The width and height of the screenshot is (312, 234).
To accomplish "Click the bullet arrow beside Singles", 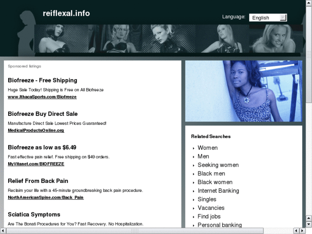I will [194, 200].
